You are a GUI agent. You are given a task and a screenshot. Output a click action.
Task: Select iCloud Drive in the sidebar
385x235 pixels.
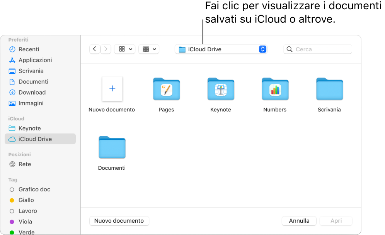coord(40,139)
